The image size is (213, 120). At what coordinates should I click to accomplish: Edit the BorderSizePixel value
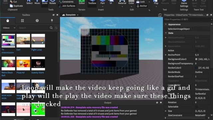point(202,76)
